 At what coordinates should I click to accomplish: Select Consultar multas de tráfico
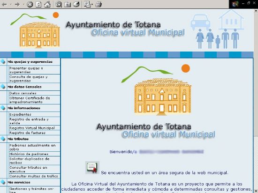[34, 176]
